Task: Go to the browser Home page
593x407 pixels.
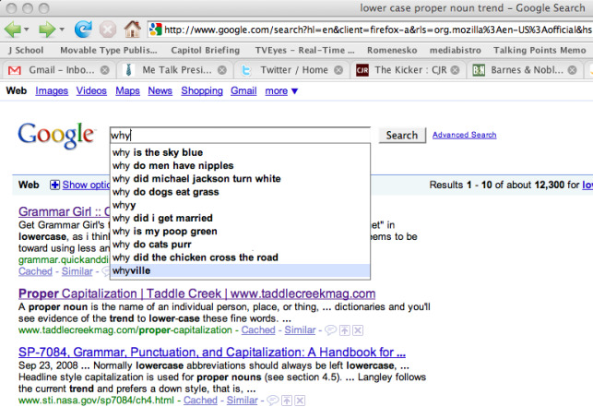Action: coord(133,29)
